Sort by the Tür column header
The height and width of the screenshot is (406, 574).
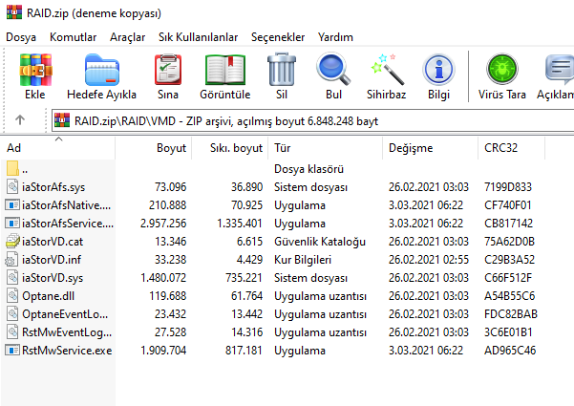pos(325,148)
